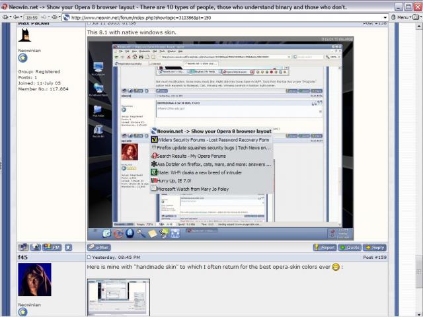
Task: Click username f45
Action: coord(23,257)
